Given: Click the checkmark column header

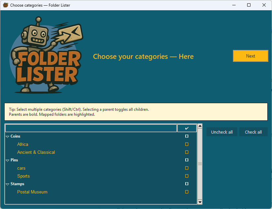Looking at the screenshot, I should [187, 128].
